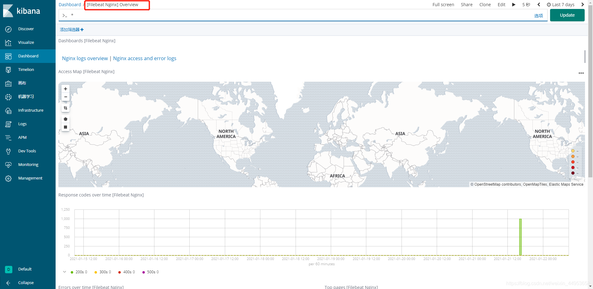Click the Update button
The image size is (593, 289).
tap(567, 15)
